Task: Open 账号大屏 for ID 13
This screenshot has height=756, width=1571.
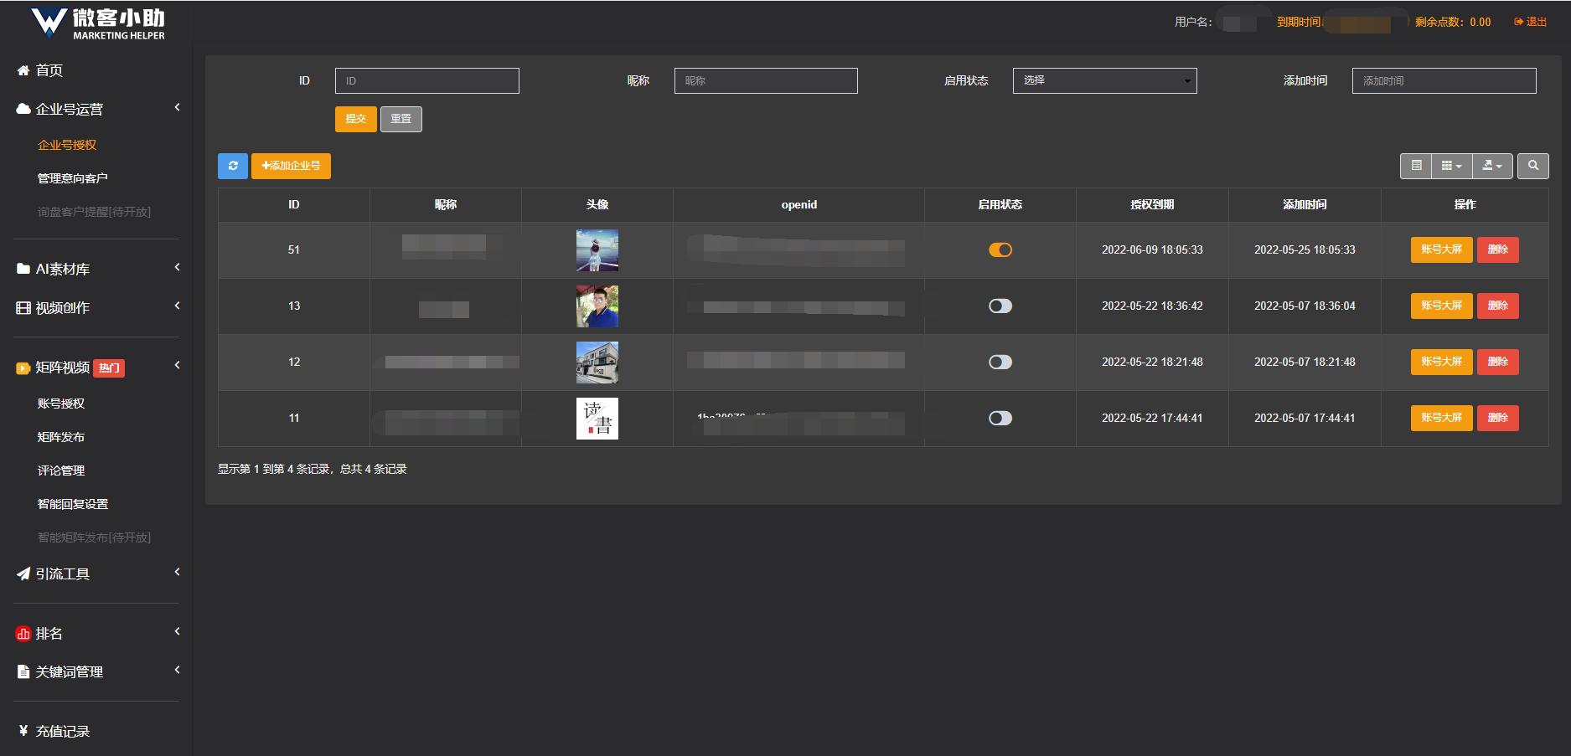Action: pyautogui.click(x=1441, y=306)
